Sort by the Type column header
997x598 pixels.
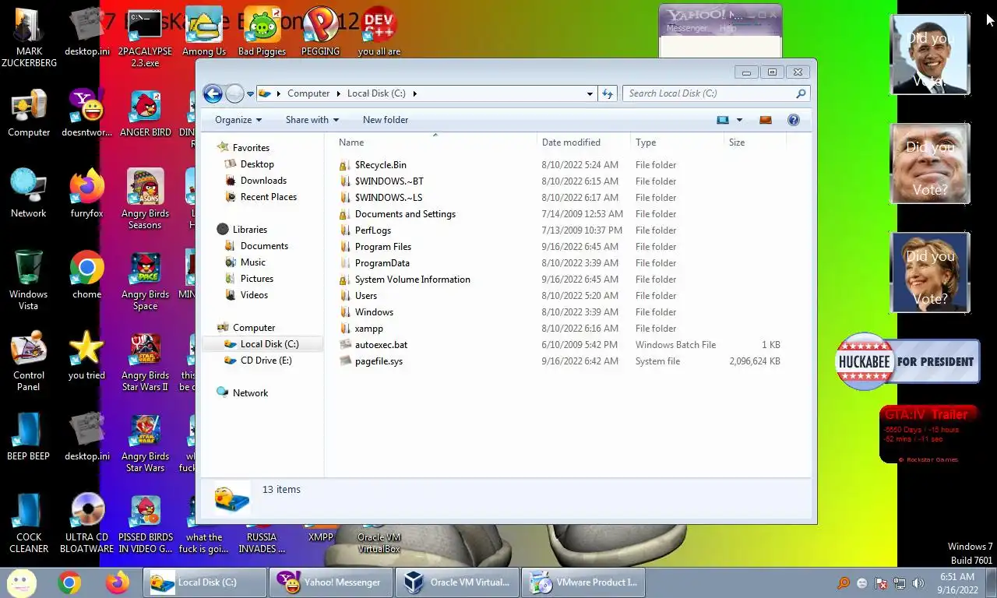click(677, 142)
